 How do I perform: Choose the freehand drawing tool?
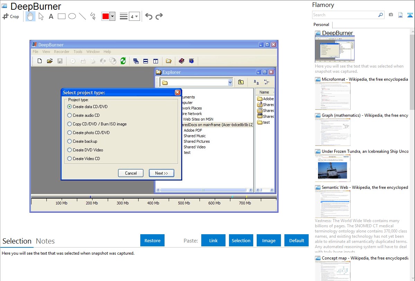coord(93,16)
